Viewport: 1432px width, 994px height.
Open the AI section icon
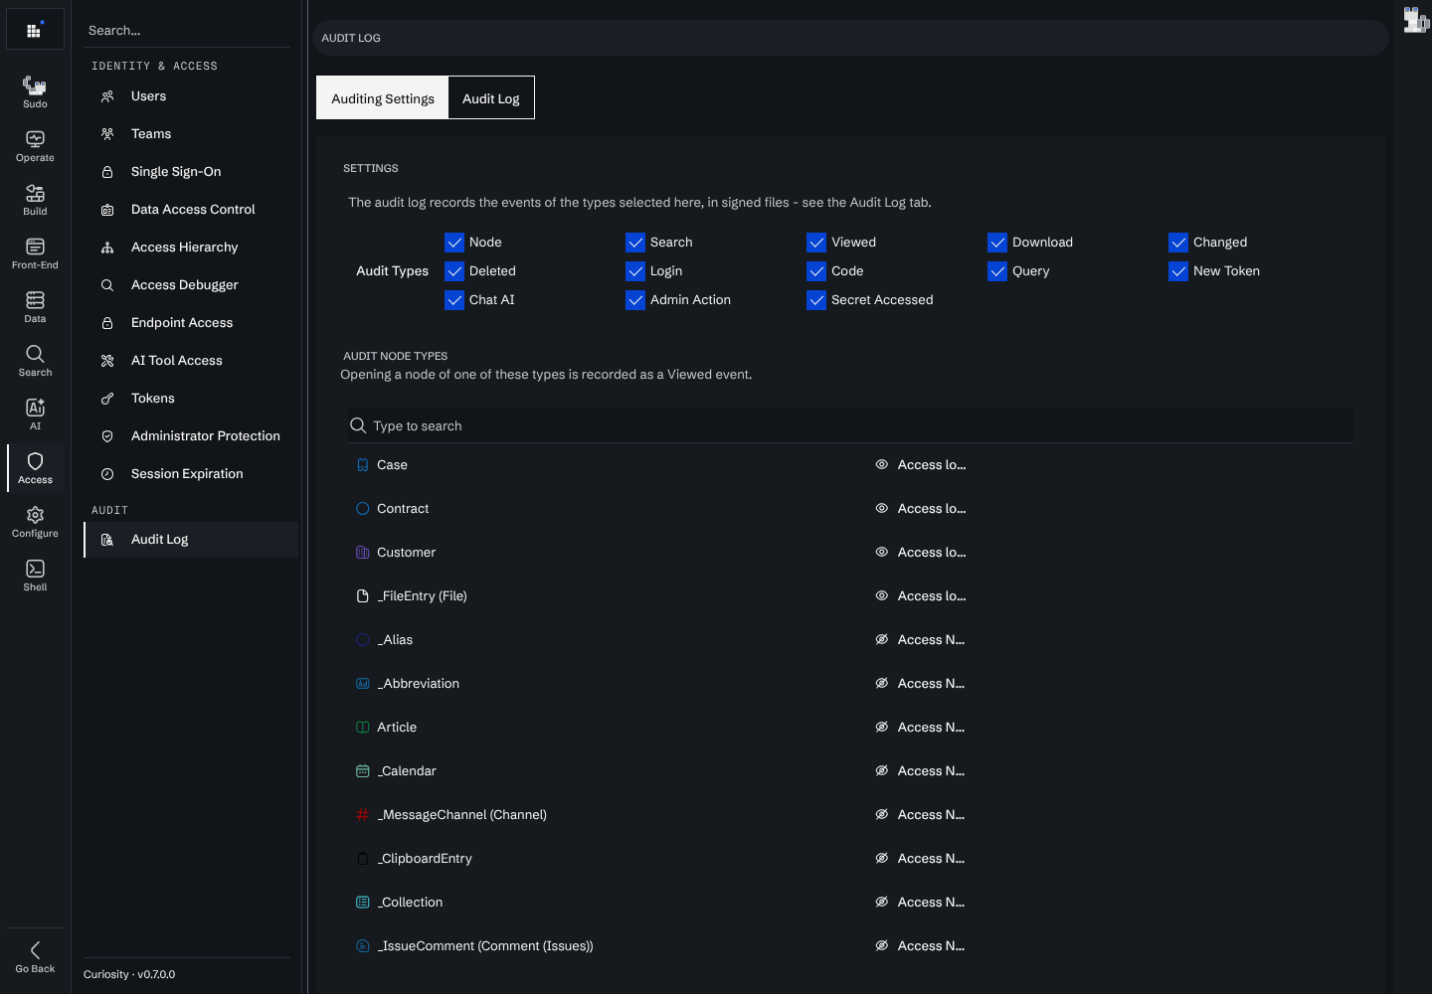point(35,414)
